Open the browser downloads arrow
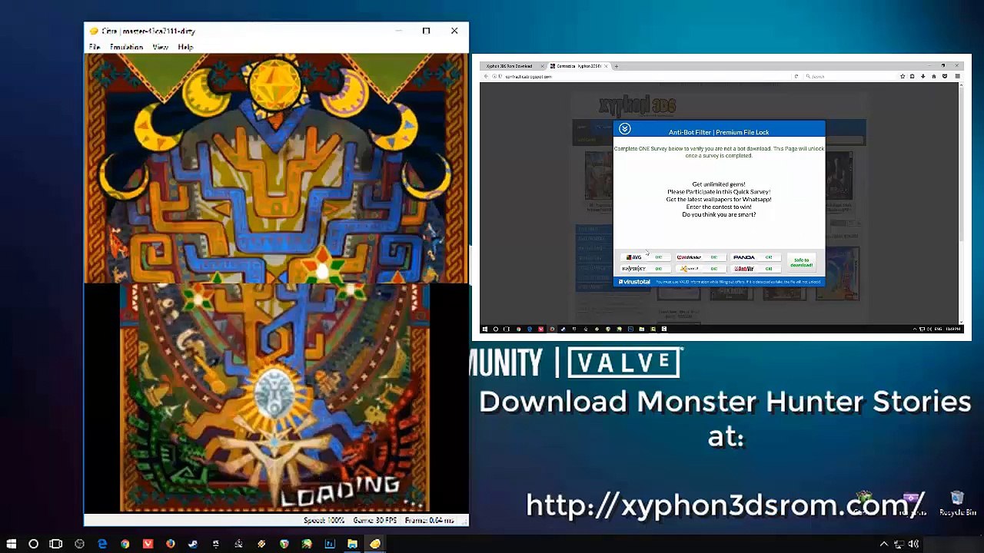 click(923, 77)
